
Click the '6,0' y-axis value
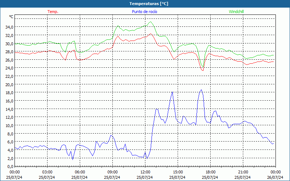point(11,142)
